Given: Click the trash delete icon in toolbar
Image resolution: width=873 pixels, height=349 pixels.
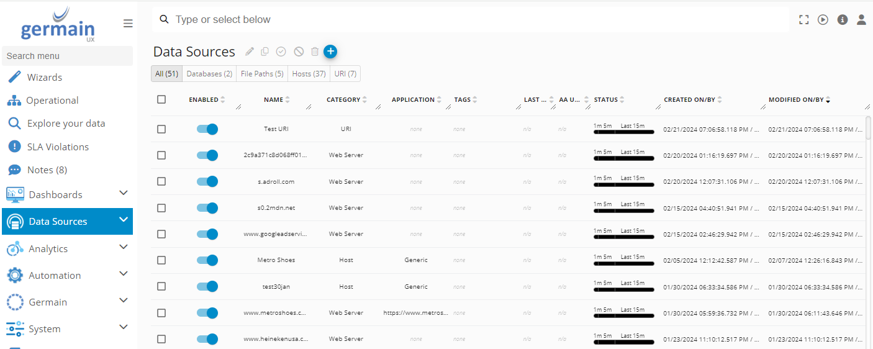Looking at the screenshot, I should pyautogui.click(x=315, y=52).
